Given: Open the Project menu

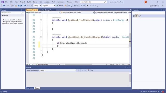Looking at the screenshot, I should point(23,2).
